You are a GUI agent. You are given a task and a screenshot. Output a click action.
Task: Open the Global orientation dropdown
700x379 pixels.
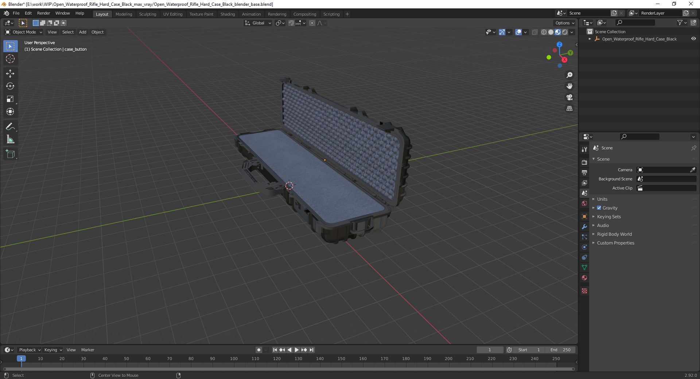(x=258, y=23)
